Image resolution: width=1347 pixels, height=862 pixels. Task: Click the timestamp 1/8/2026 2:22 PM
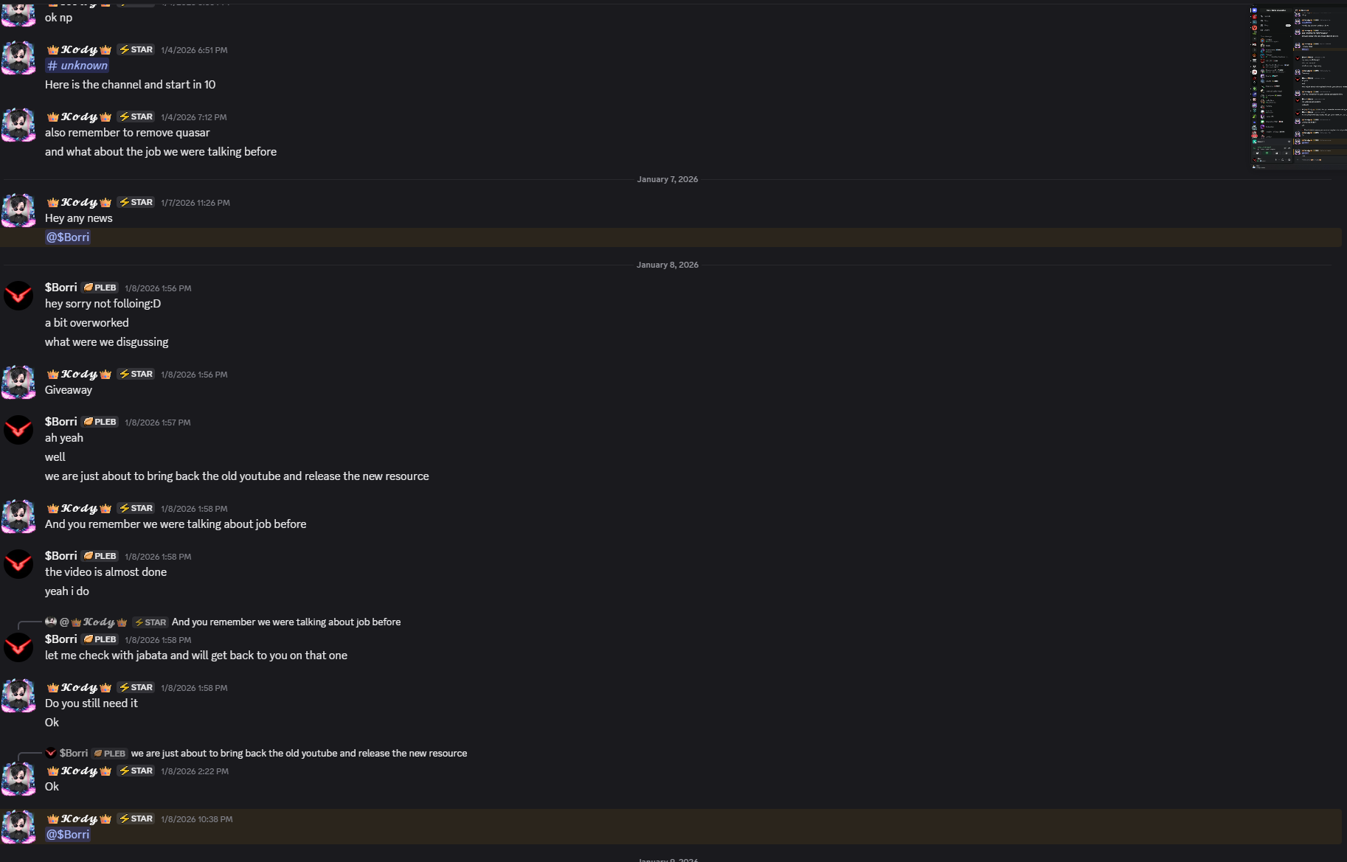[x=195, y=772]
